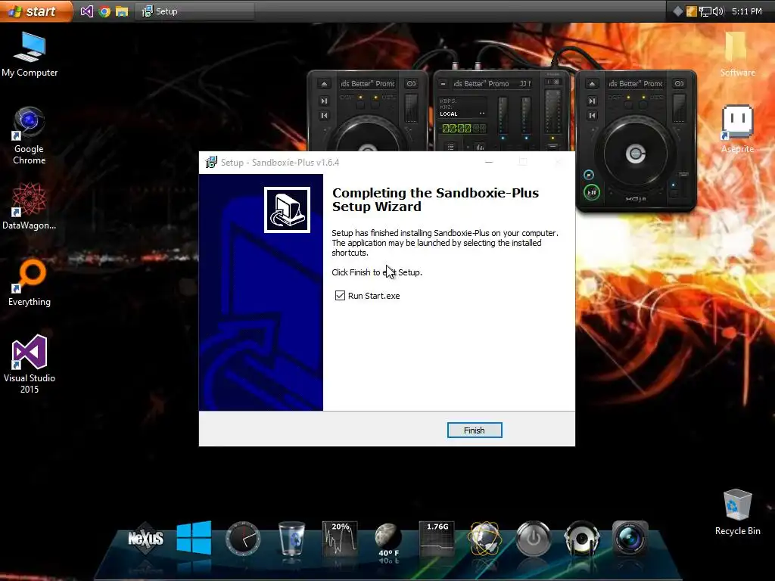Click eject on the right DJ deck

pyautogui.click(x=592, y=84)
